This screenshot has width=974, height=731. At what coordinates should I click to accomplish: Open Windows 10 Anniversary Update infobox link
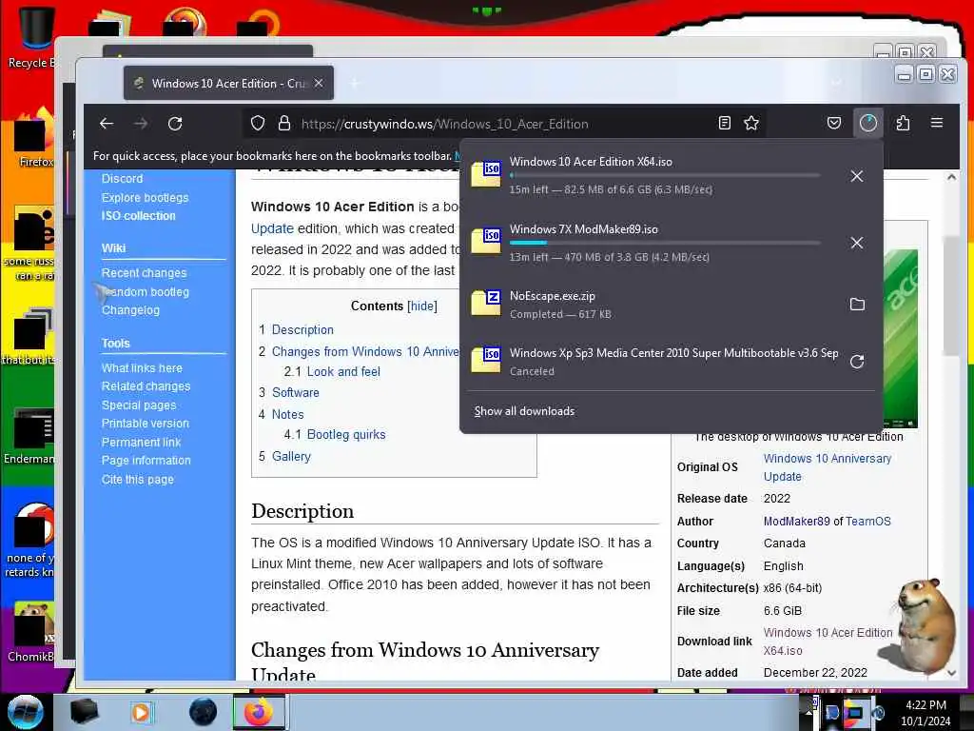[x=827, y=467]
